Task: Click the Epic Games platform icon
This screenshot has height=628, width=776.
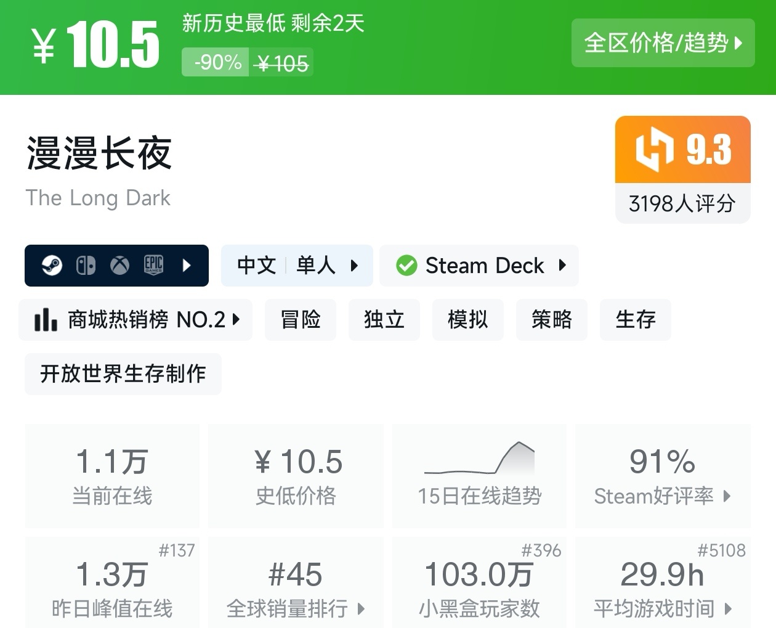Action: coord(153,266)
